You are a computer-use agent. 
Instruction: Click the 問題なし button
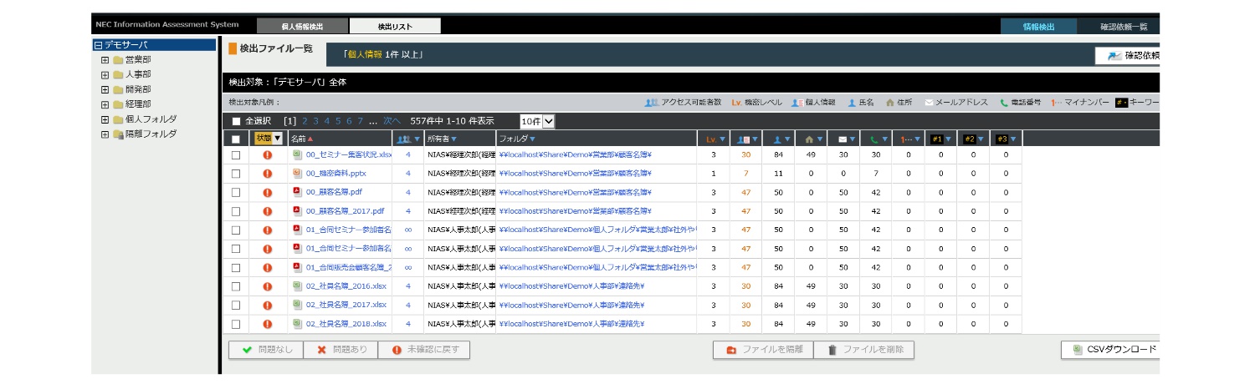266,350
